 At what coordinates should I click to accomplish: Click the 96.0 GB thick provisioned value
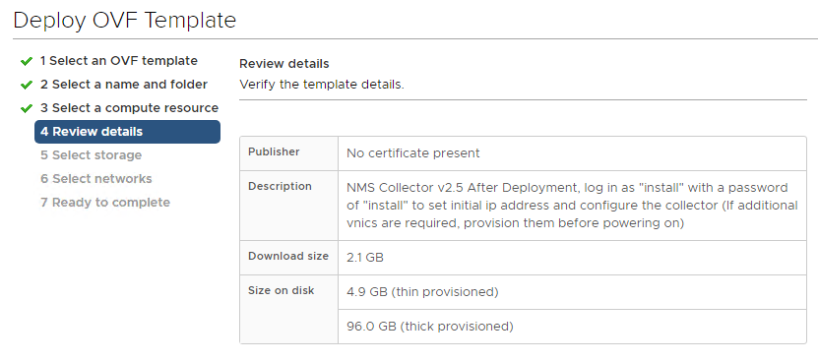pyautogui.click(x=430, y=327)
